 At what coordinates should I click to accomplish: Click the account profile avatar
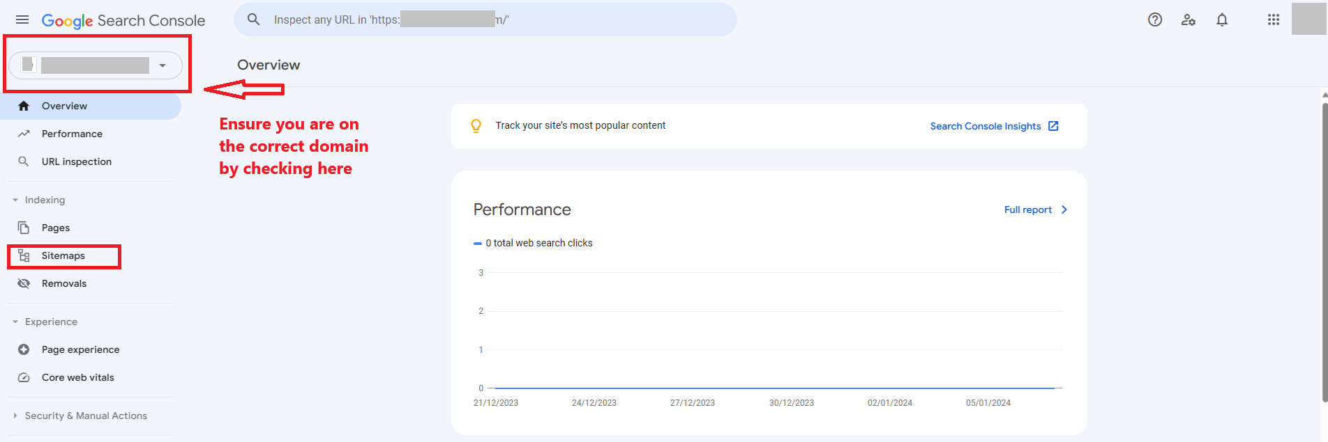1308,19
